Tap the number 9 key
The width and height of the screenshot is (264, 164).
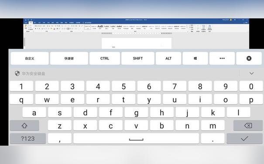tap(226, 86)
